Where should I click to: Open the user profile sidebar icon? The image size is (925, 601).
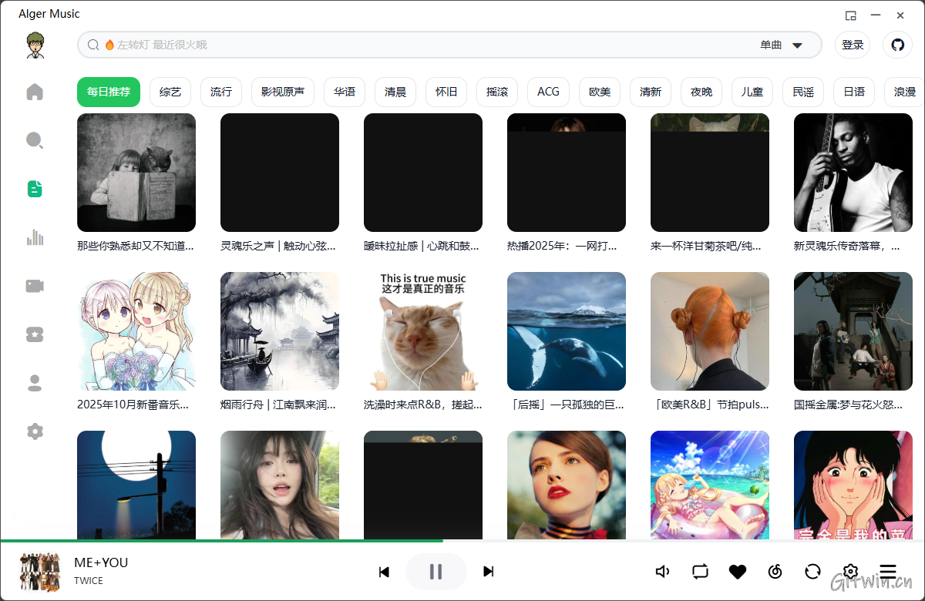point(35,383)
